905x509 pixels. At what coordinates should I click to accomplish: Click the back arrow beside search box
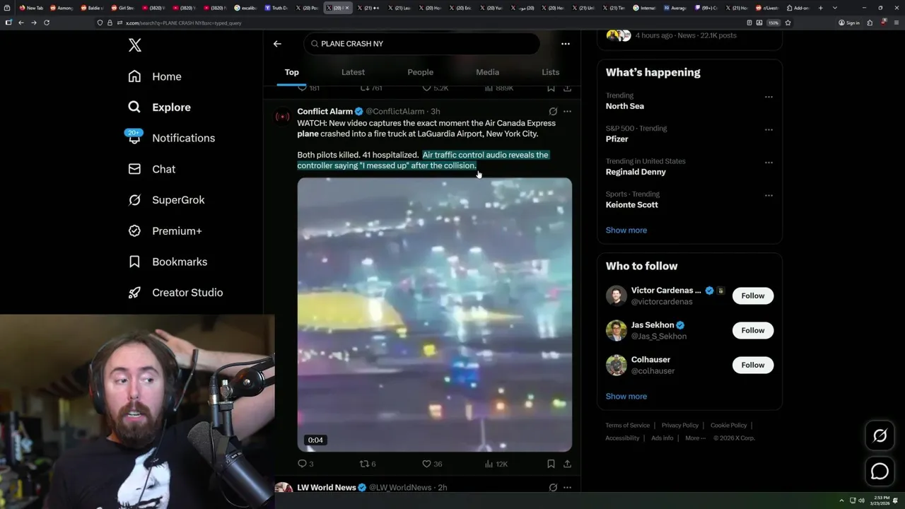tap(277, 44)
